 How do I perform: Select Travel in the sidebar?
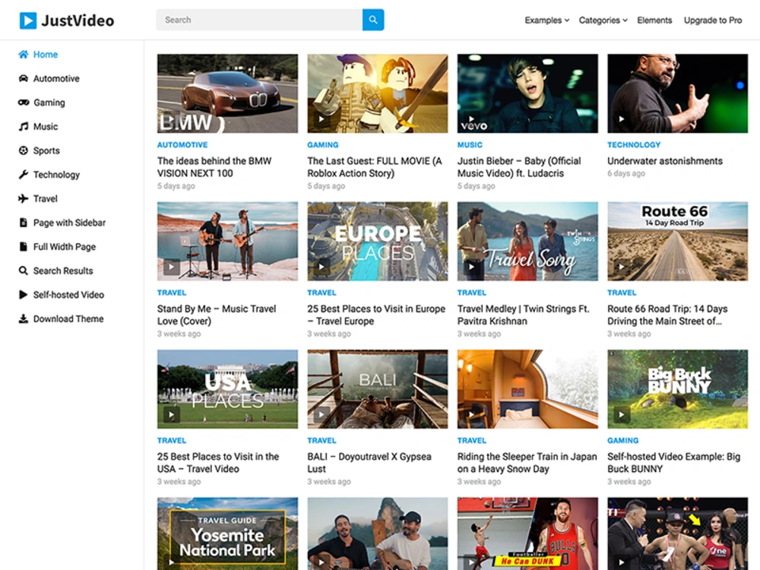[45, 198]
